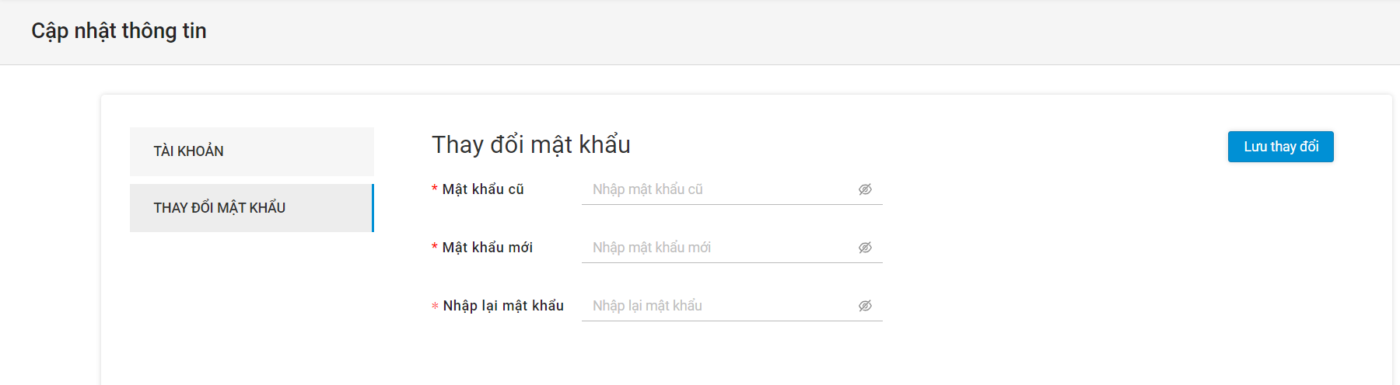1400x385 pixels.
Task: Click the Lưu thay đổi button
Action: click(x=1280, y=147)
